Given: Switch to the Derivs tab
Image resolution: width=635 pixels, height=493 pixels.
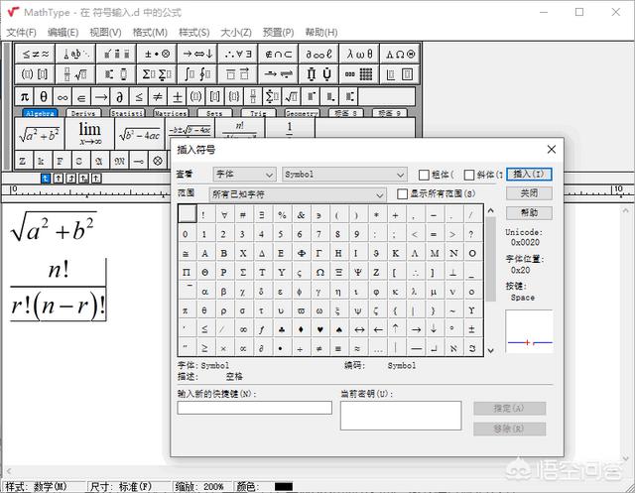Looking at the screenshot, I should click(x=83, y=113).
